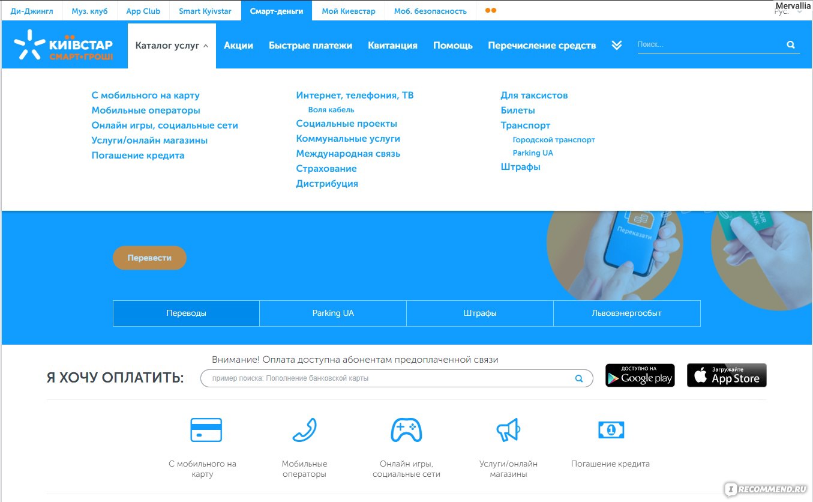Open Погашение кредита catalog link

coord(138,156)
